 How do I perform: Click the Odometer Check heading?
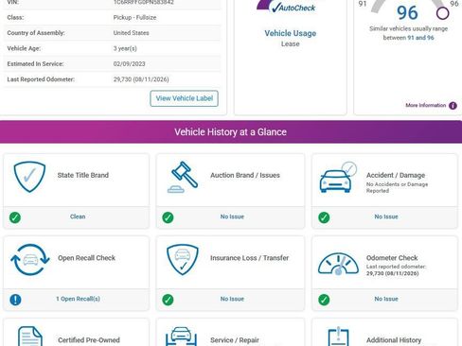[392, 258]
